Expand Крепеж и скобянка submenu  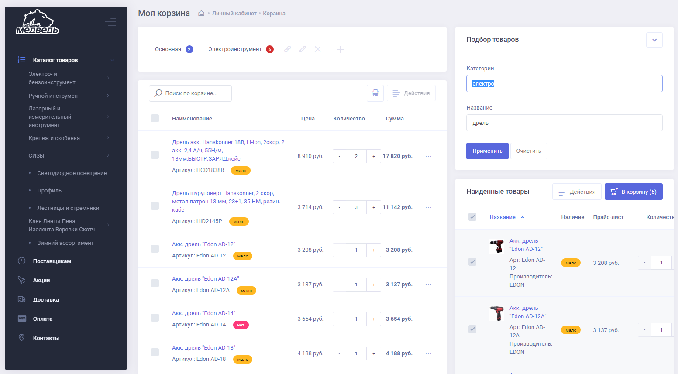pos(108,138)
